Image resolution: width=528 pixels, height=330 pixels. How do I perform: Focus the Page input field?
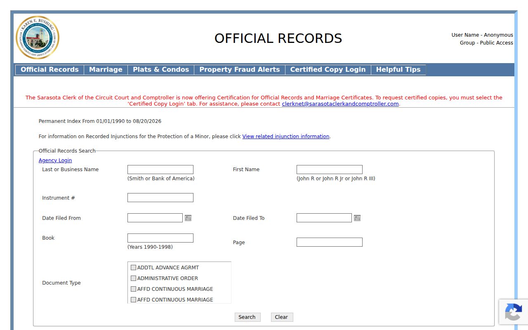(330, 242)
